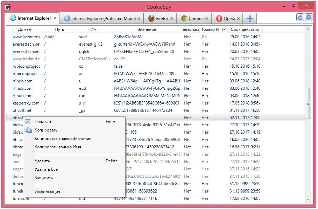318x209 pixels.
Task: Click the value false in cd row
Action: tap(118, 66)
